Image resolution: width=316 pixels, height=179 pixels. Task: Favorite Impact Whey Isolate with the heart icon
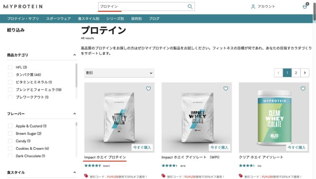coord(226,88)
